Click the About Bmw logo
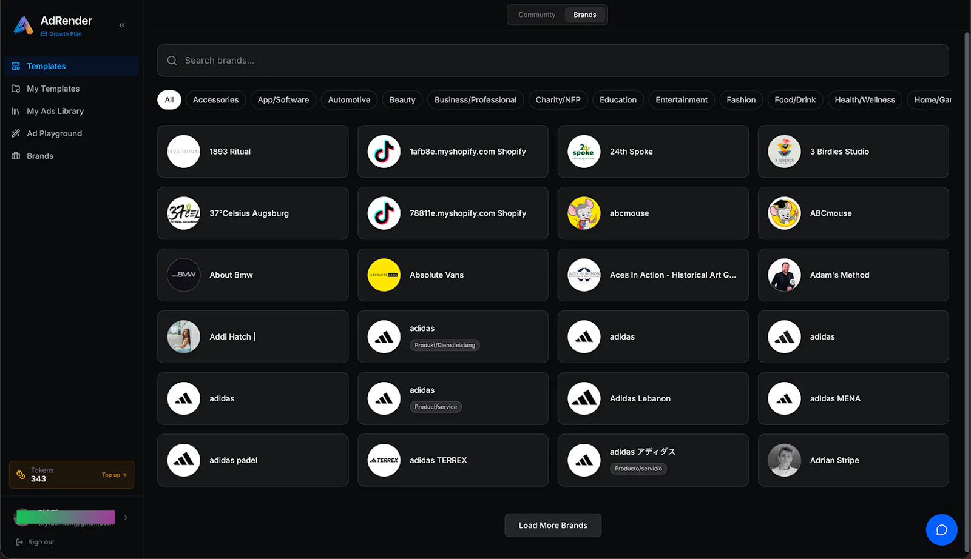 [183, 275]
